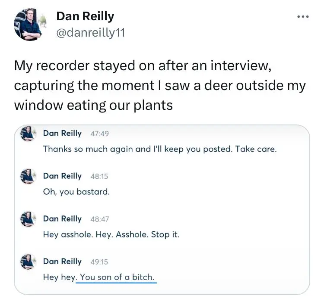Click speaker name Dan Reilly at 48:47
The height and width of the screenshot is (302, 324).
point(62,219)
